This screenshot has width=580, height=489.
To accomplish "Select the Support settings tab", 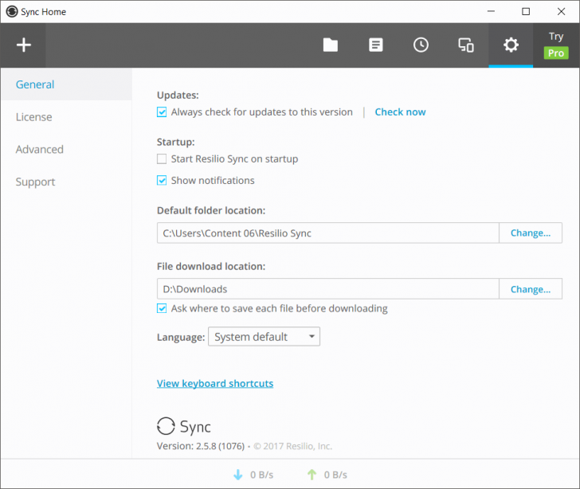I will [x=35, y=182].
